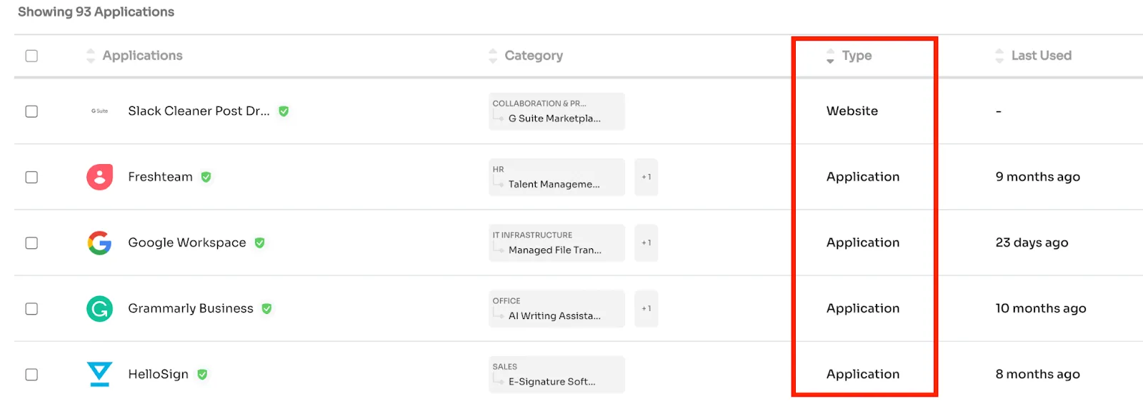This screenshot has height=406, width=1143.
Task: Check the Freshteam row checkbox
Action: (x=31, y=177)
